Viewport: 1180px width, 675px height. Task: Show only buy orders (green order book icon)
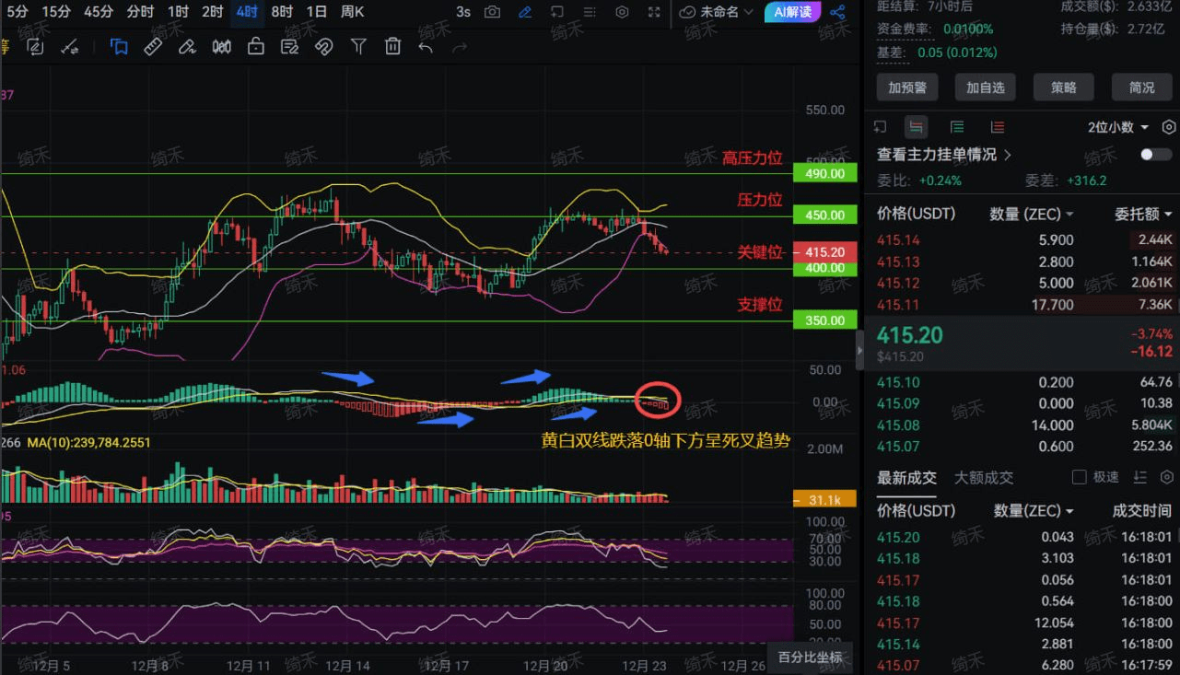coord(957,127)
